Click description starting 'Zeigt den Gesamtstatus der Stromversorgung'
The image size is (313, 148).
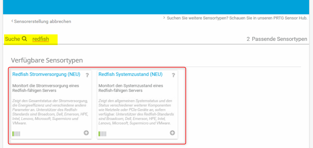tap(50, 112)
